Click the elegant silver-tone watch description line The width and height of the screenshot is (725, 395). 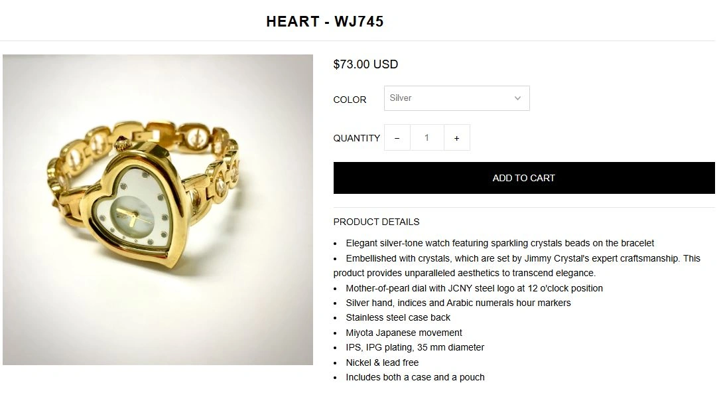(x=500, y=243)
